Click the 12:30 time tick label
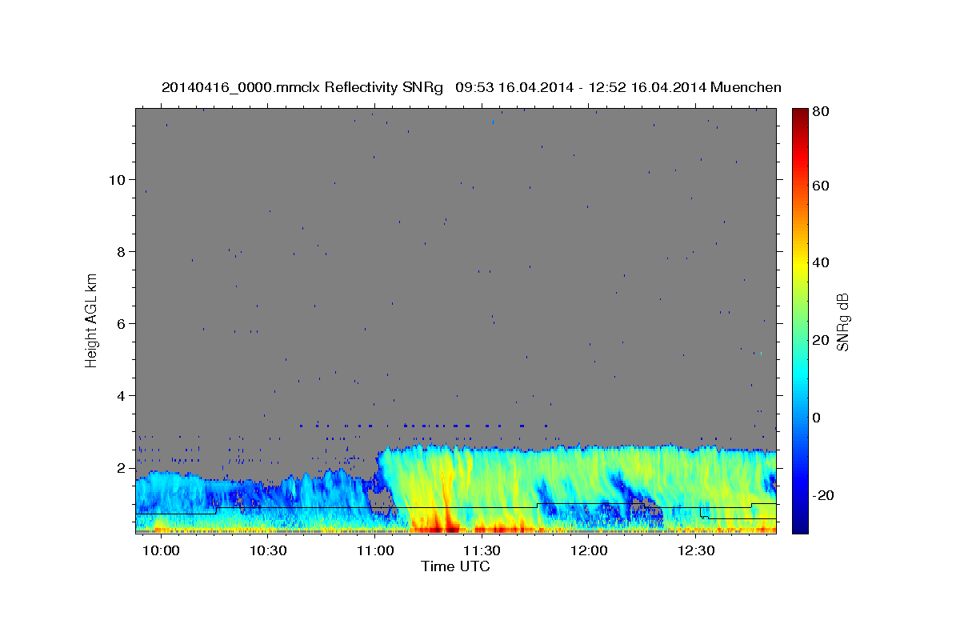The image size is (960, 640). [697, 552]
